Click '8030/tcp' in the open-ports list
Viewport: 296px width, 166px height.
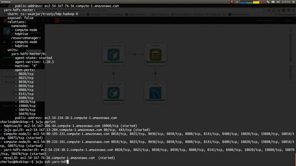click(x=26, y=82)
